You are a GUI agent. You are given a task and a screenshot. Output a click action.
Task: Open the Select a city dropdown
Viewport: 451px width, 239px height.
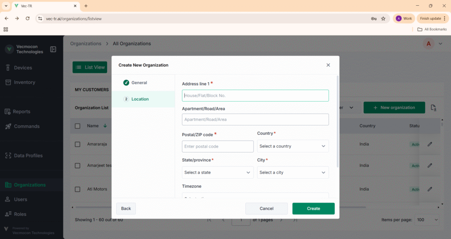[292, 173]
